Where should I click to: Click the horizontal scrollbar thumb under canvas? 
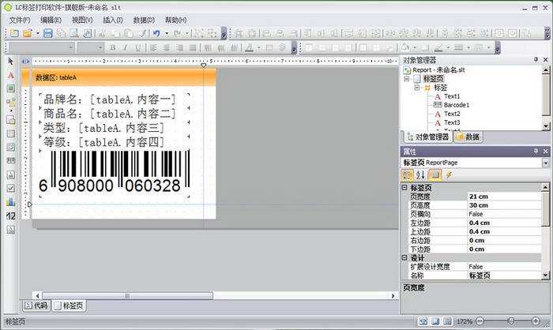[x=127, y=296]
